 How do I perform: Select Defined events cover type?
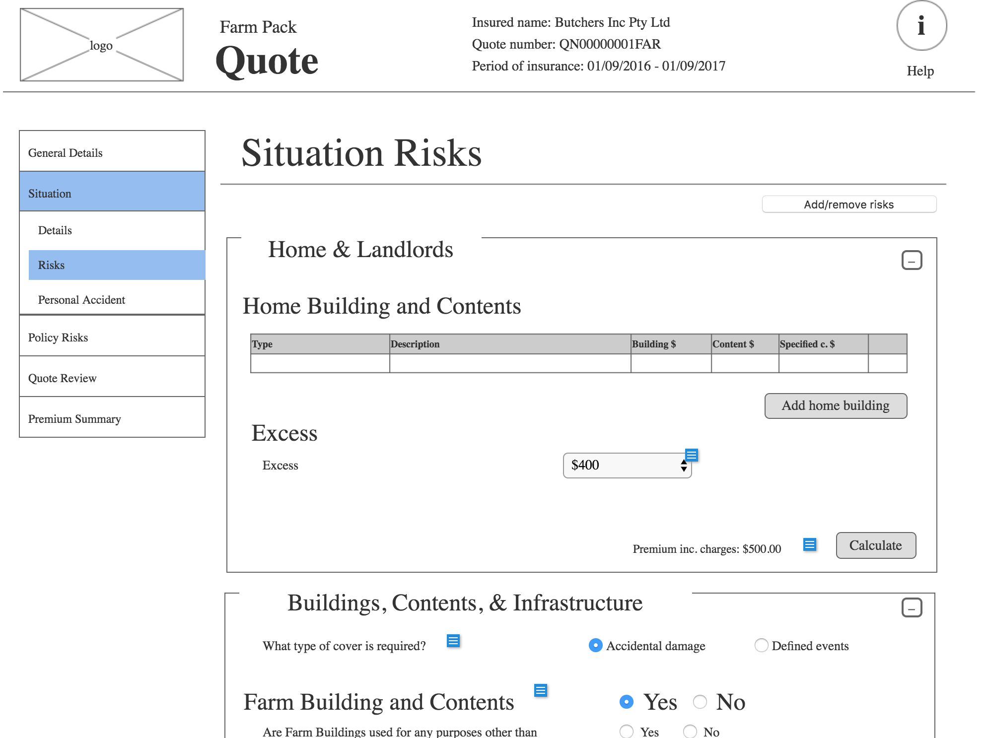(x=761, y=645)
